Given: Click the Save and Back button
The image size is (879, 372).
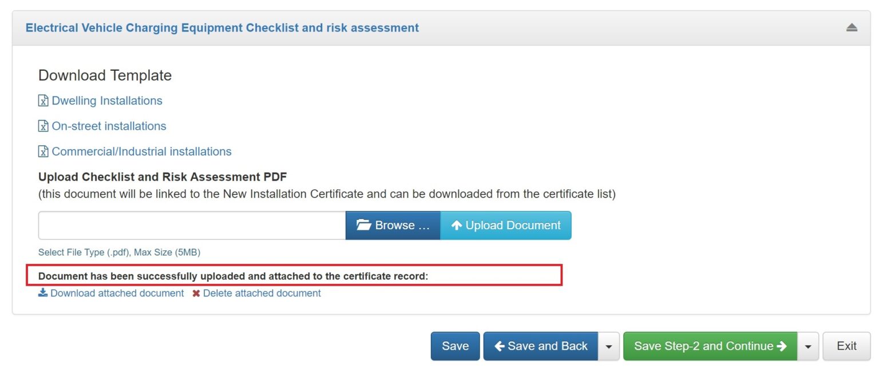Looking at the screenshot, I should [x=541, y=346].
